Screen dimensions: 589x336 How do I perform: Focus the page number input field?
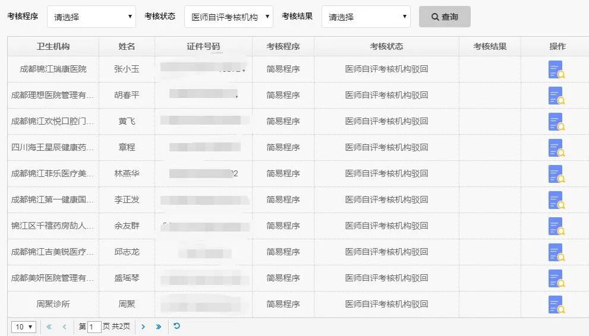tap(95, 327)
